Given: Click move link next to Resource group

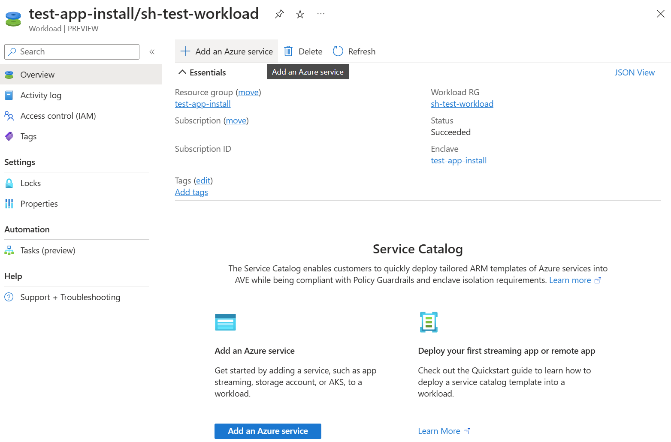Looking at the screenshot, I should pyautogui.click(x=248, y=92).
